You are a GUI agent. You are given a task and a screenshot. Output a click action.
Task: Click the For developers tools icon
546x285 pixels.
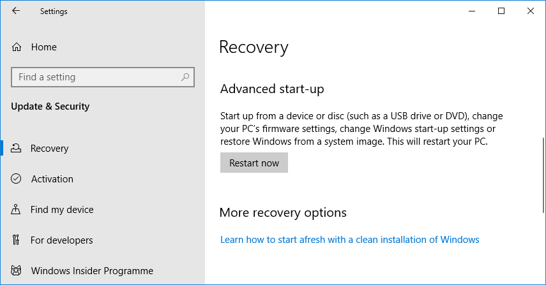[x=17, y=240]
